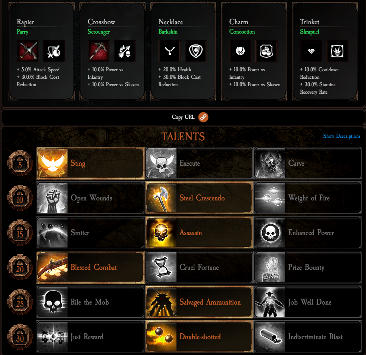
Task: Choose the Execute talent
Action: point(199,163)
